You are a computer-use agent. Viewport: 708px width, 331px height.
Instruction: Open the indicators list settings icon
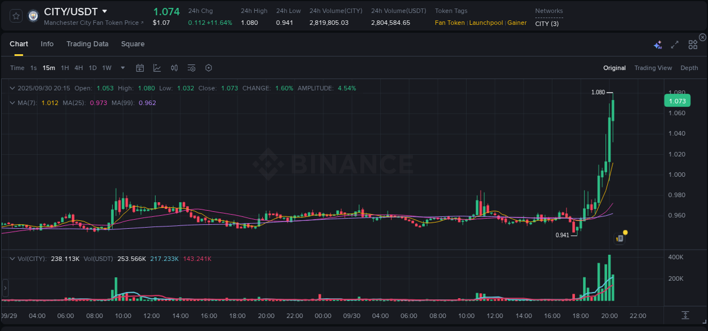pyautogui.click(x=191, y=68)
